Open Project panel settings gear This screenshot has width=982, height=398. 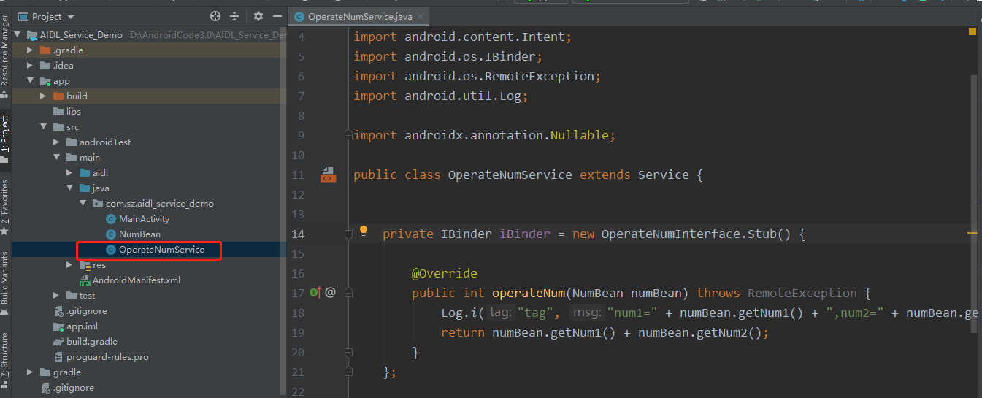coord(258,16)
